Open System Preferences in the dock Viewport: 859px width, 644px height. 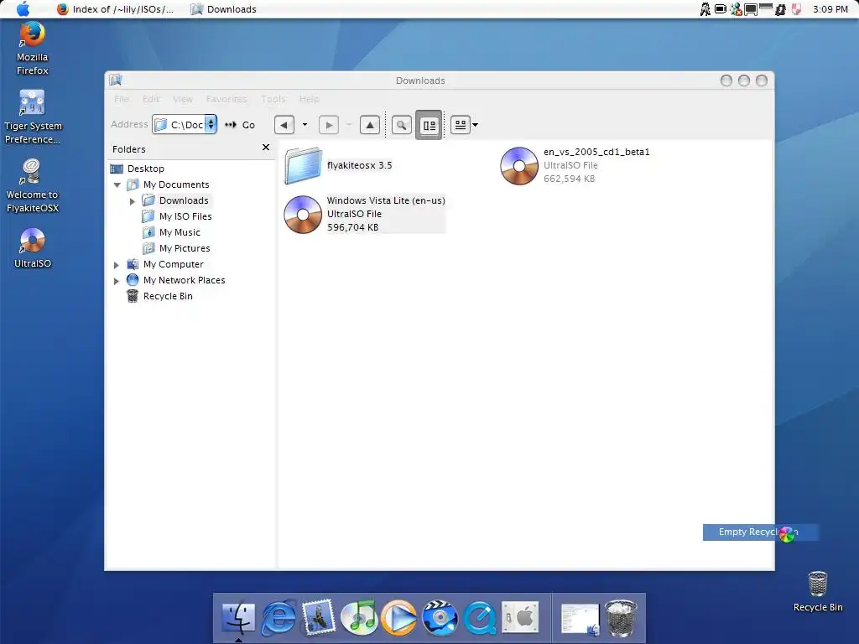[520, 617]
